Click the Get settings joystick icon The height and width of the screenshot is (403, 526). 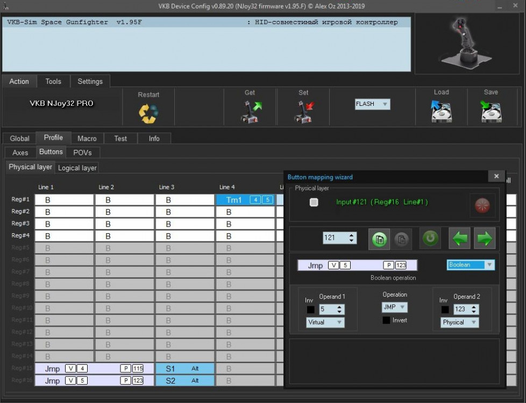[x=250, y=112]
